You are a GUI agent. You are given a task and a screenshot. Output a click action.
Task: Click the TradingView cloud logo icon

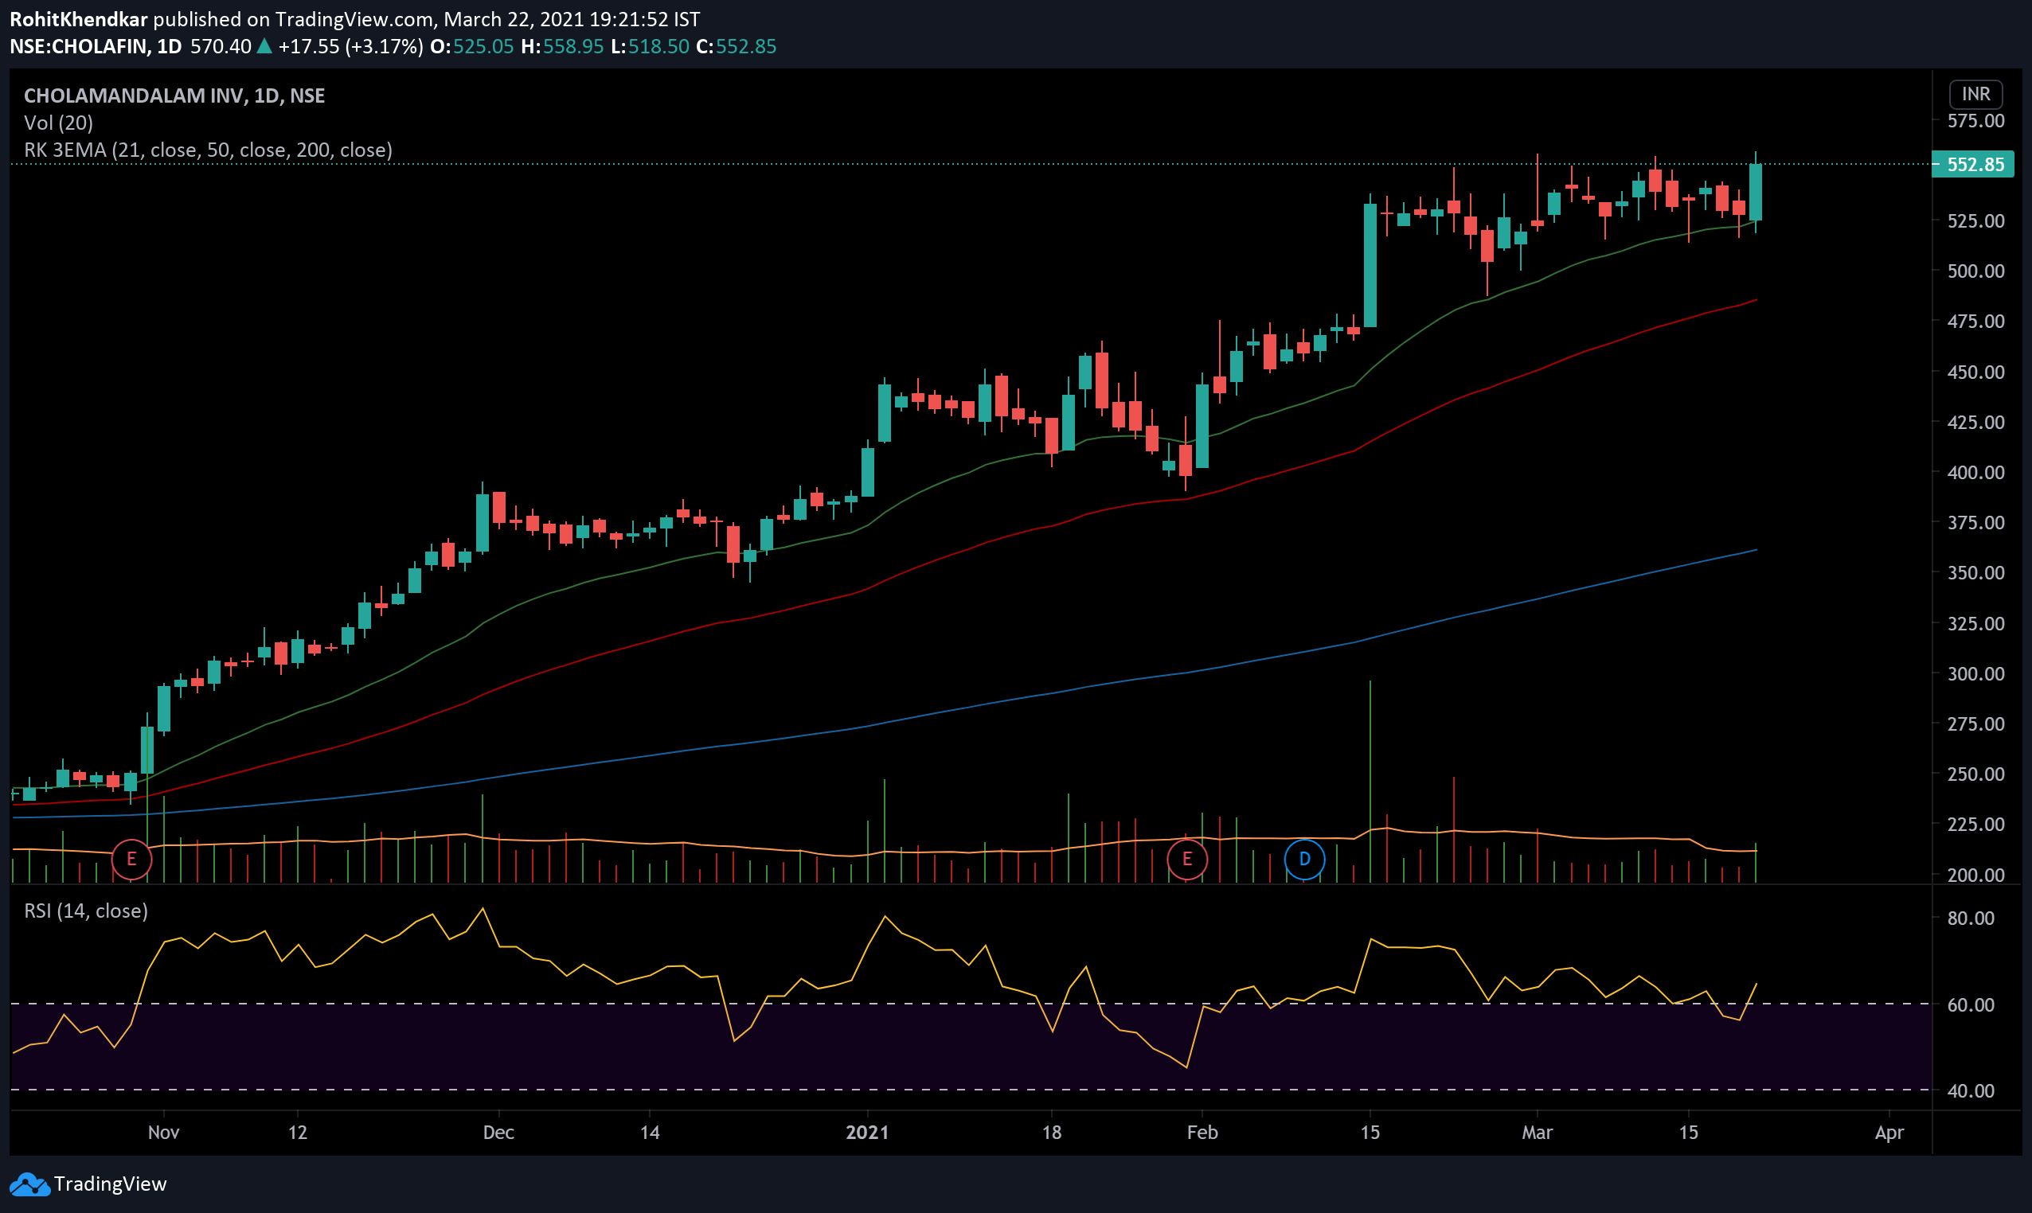coord(29,1184)
